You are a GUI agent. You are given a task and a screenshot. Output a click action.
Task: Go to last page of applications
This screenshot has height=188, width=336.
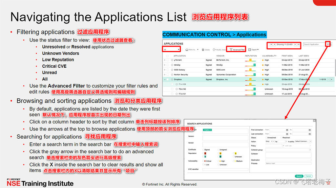pyautogui.click(x=299, y=44)
